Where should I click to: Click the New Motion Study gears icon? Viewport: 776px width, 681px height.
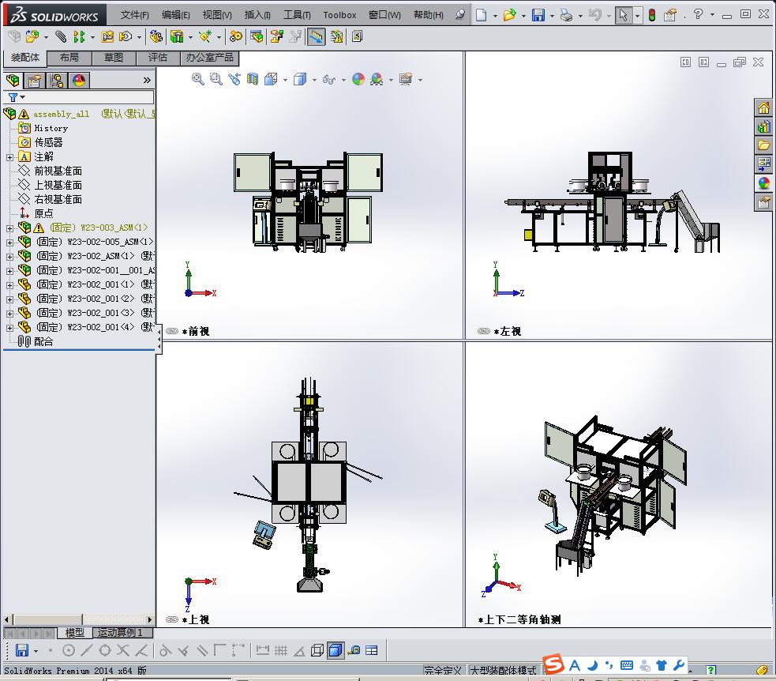[236, 36]
